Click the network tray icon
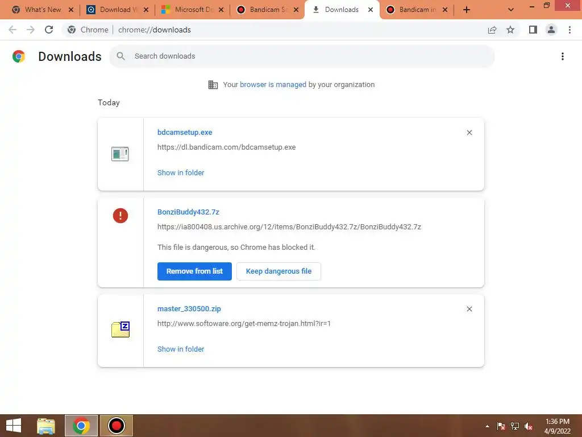Viewport: 582px width, 437px height. [515, 426]
